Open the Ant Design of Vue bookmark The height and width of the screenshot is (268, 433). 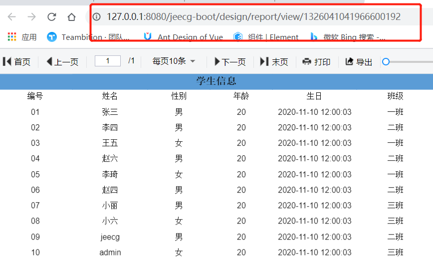point(184,37)
